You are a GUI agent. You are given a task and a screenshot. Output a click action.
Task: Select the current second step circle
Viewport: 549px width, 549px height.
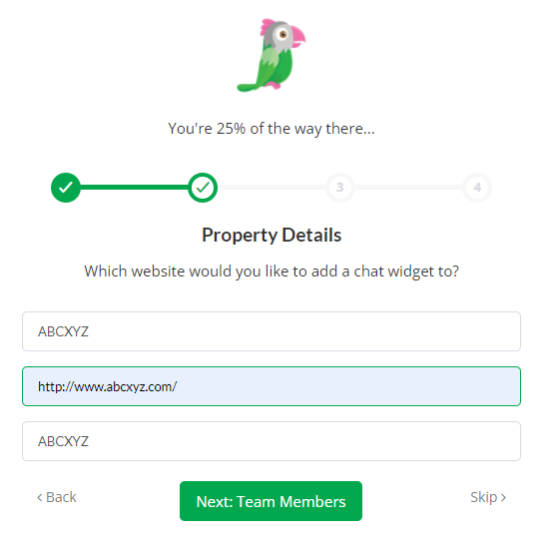(203, 188)
